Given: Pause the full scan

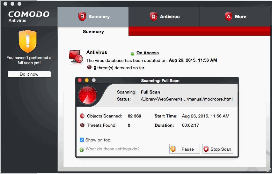Looking at the screenshot, I should click(x=184, y=149).
